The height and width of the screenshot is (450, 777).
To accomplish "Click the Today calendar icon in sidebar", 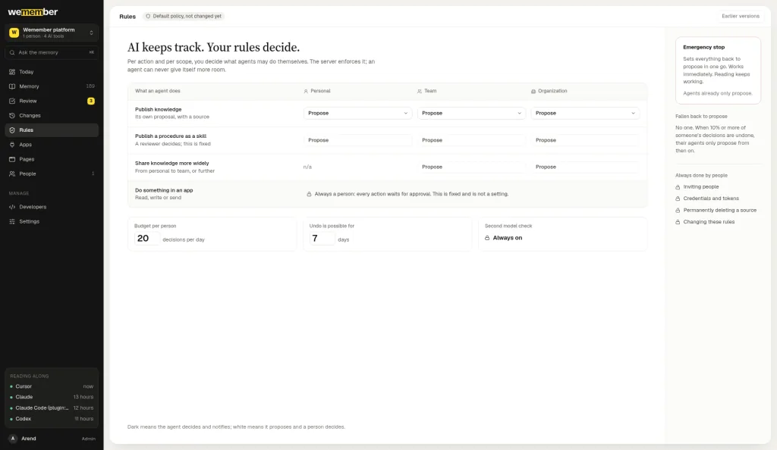I will pyautogui.click(x=12, y=72).
